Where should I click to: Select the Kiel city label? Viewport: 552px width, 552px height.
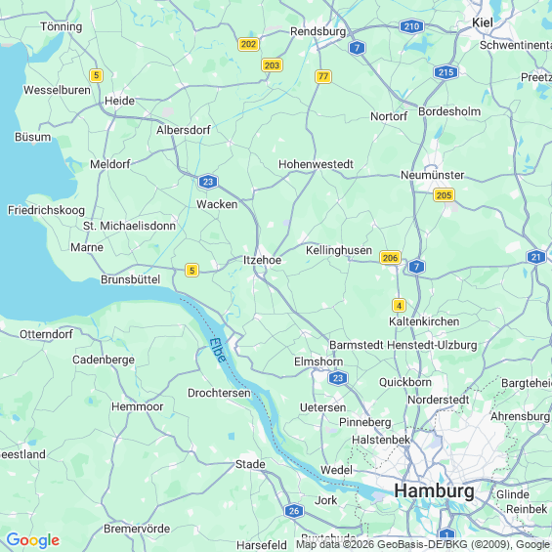pyautogui.click(x=483, y=22)
